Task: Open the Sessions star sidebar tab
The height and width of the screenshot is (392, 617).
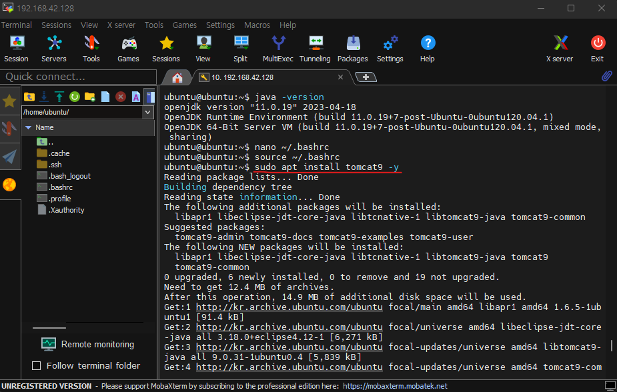Action: [x=9, y=101]
